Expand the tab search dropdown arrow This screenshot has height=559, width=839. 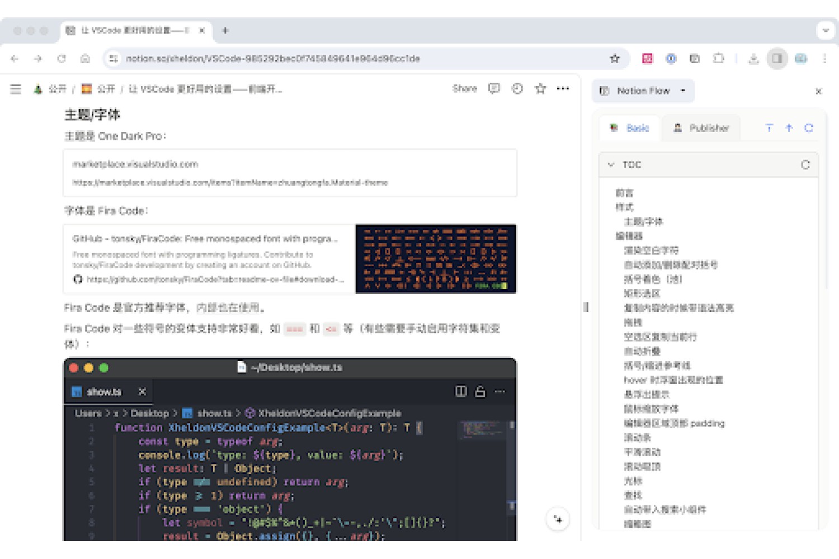point(826,31)
